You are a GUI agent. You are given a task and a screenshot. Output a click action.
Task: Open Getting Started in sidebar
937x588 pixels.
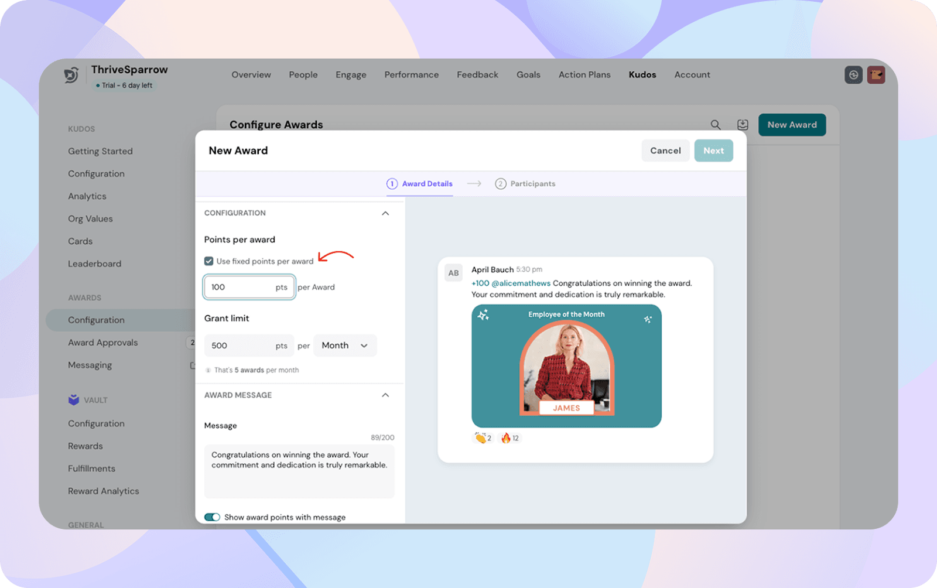coord(100,151)
